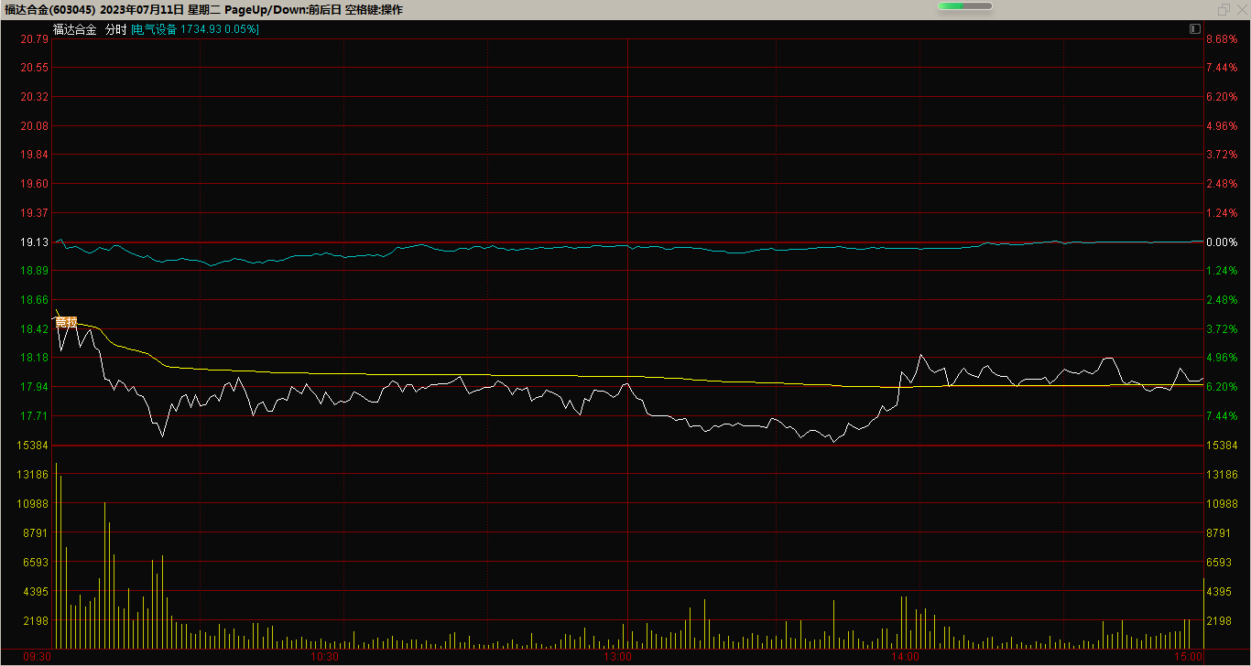
Task: Click the window title 福达合金(603045)
Action: [50, 9]
